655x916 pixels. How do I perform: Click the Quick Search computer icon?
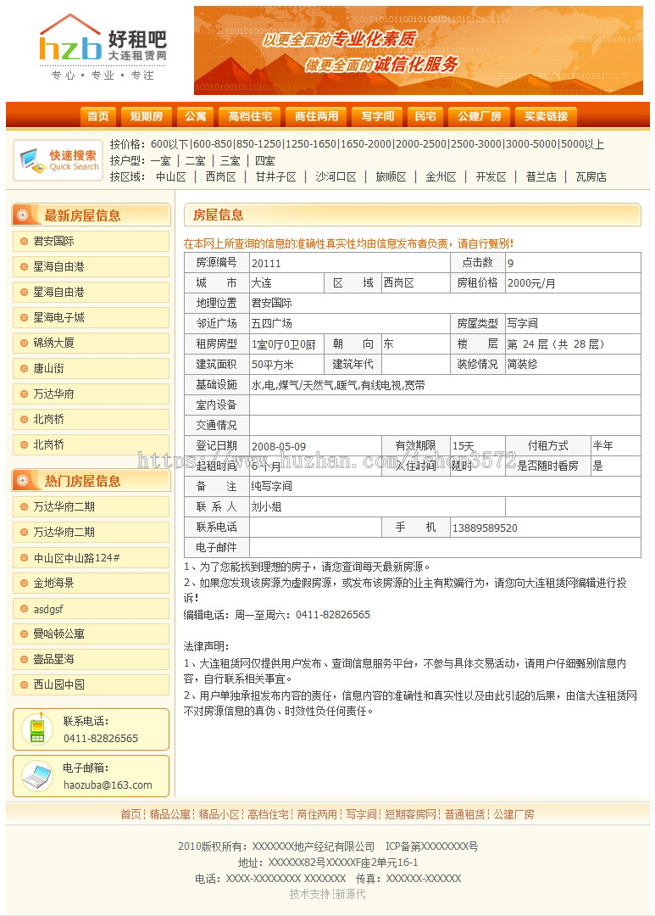pyautogui.click(x=32, y=160)
